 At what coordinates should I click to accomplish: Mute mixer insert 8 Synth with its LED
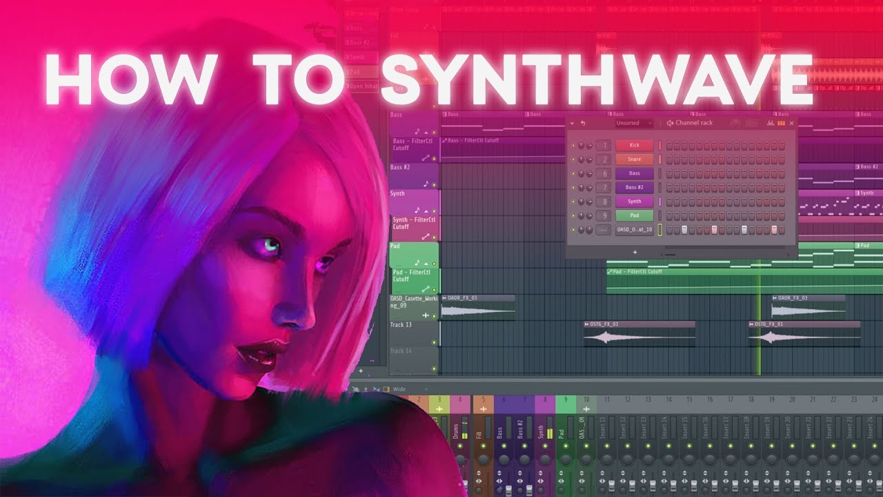point(545,446)
